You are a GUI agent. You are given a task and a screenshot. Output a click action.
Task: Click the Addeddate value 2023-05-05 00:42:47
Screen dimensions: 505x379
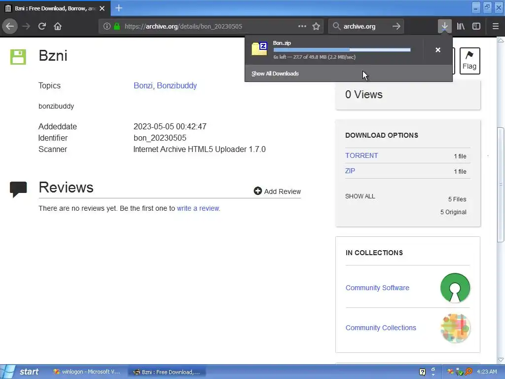(170, 126)
